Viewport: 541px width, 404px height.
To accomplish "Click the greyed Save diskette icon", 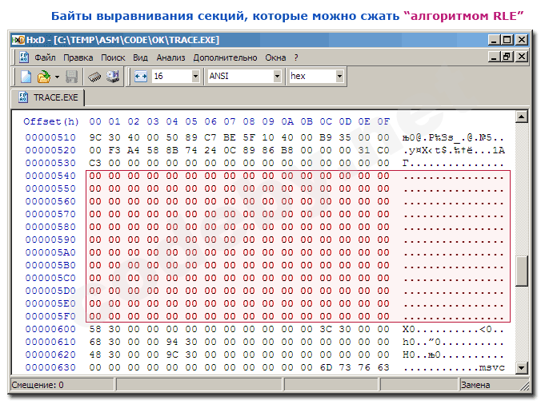I will [71, 77].
